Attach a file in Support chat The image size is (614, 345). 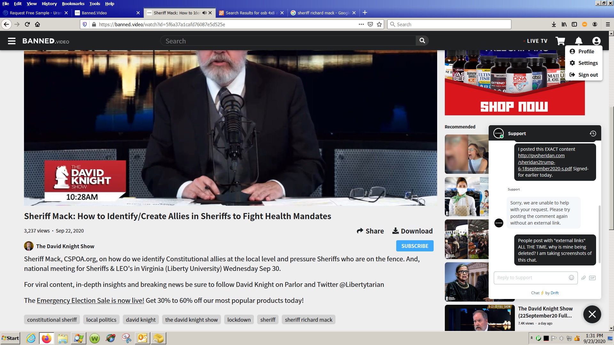point(583,278)
